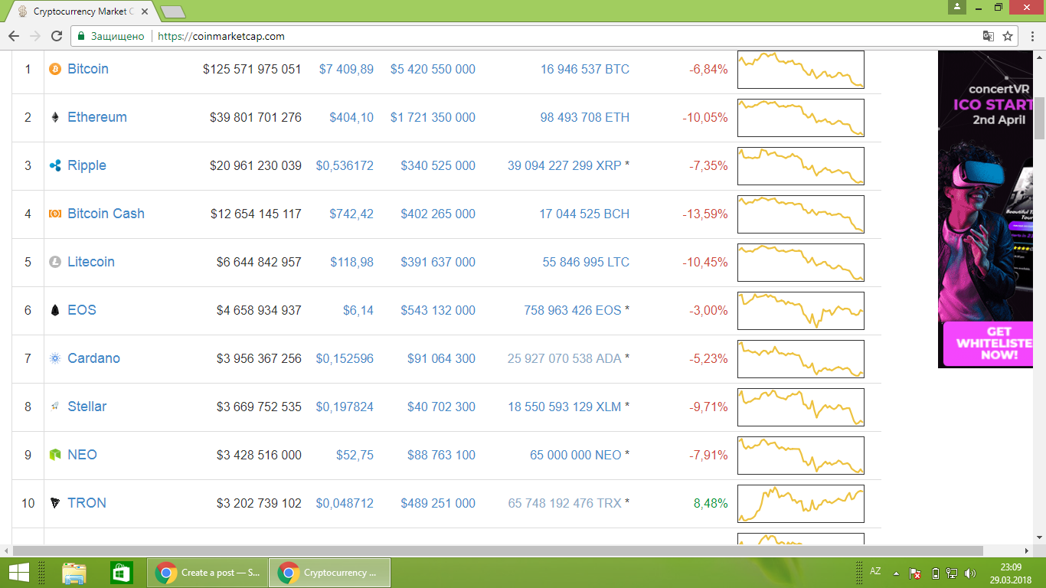This screenshot has height=588, width=1046.
Task: Click the Bitcoin Cash logo icon
Action: (54, 214)
